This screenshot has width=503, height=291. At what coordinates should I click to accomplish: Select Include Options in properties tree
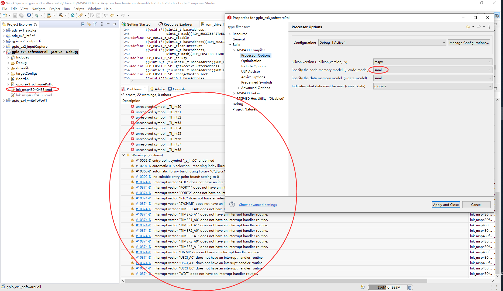tap(253, 66)
